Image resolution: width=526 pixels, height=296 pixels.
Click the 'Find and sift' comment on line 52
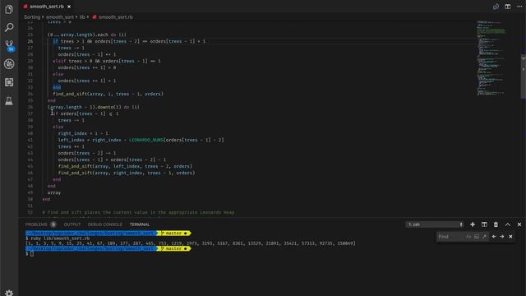click(138, 212)
